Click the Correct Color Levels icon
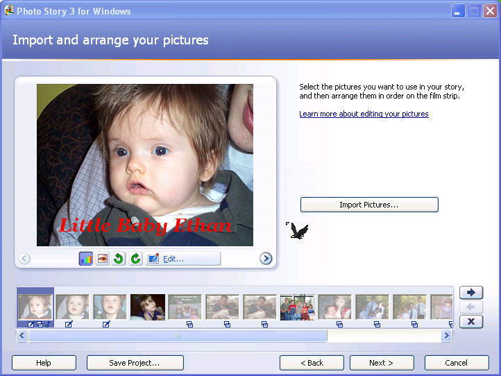 [86, 259]
